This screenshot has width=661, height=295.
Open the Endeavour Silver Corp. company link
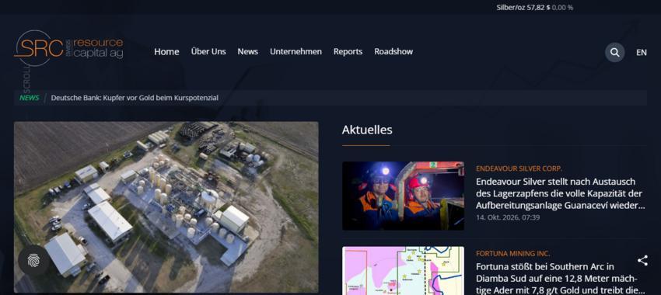519,168
